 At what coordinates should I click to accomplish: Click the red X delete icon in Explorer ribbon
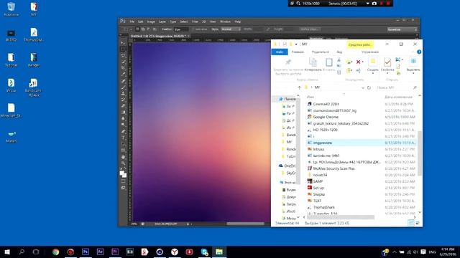coord(358,62)
